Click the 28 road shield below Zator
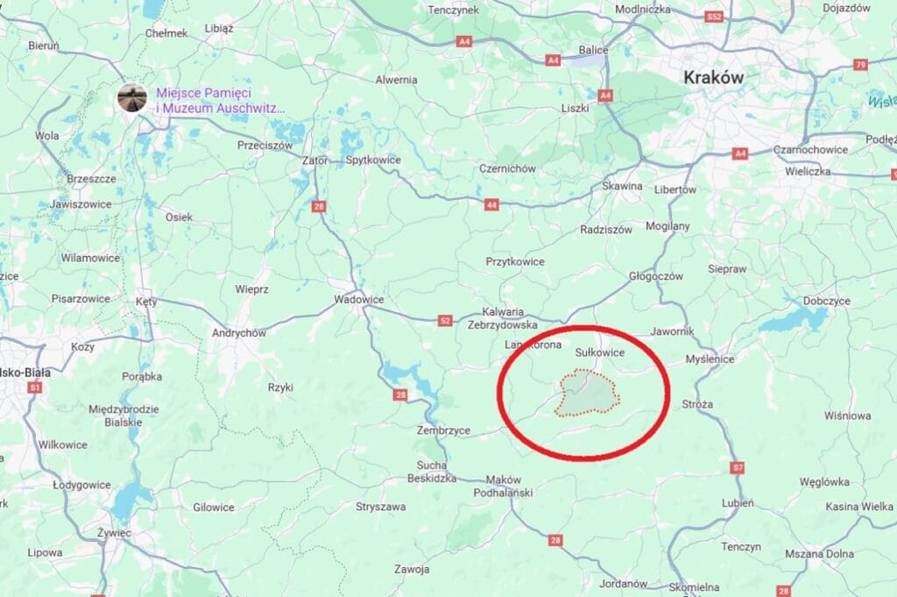 (319, 206)
